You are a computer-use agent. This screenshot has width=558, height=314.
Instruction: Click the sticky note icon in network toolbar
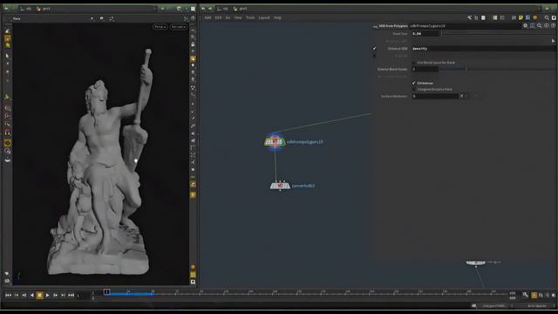point(521,17)
